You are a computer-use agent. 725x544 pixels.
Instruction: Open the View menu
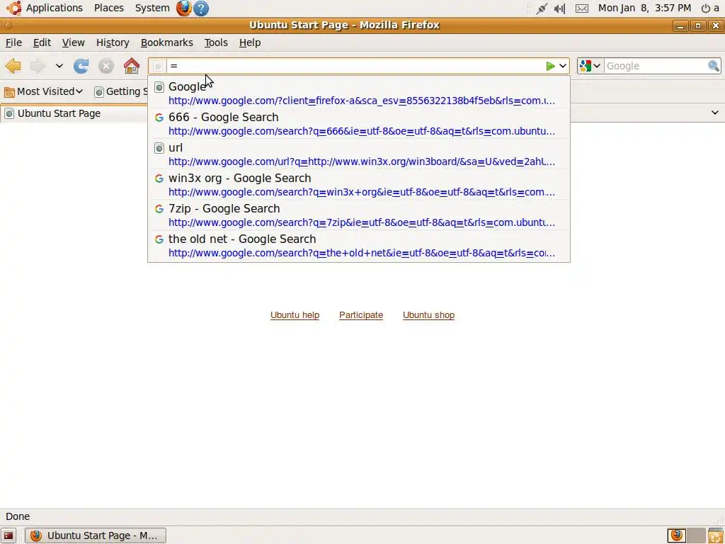point(73,42)
